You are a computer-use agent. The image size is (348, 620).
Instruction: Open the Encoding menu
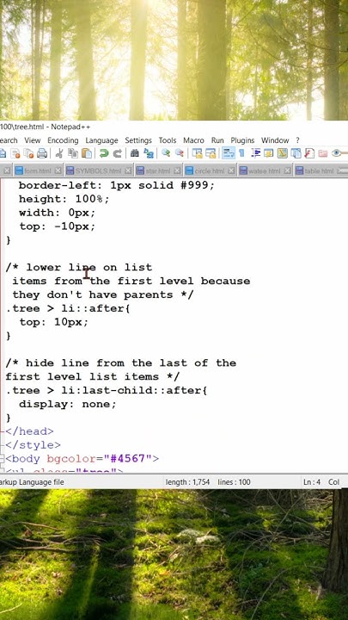[63, 140]
